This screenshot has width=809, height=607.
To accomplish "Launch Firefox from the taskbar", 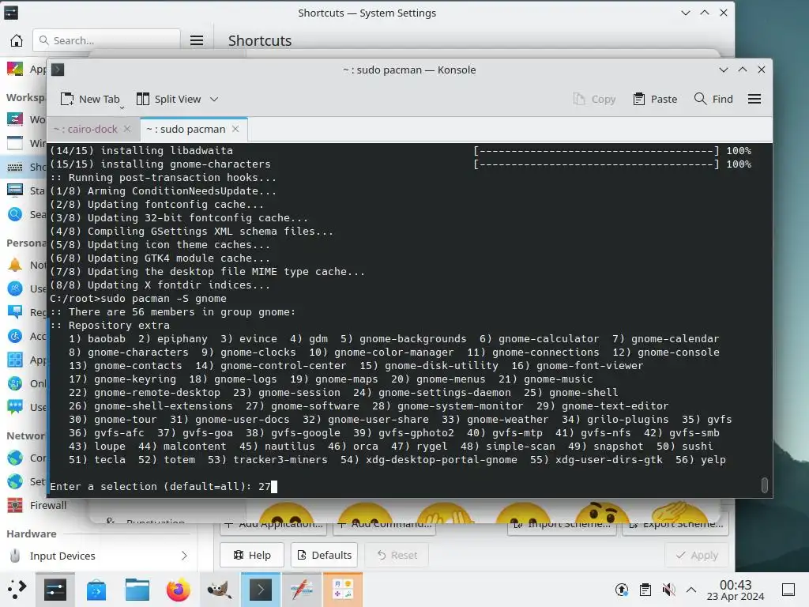I will [178, 590].
